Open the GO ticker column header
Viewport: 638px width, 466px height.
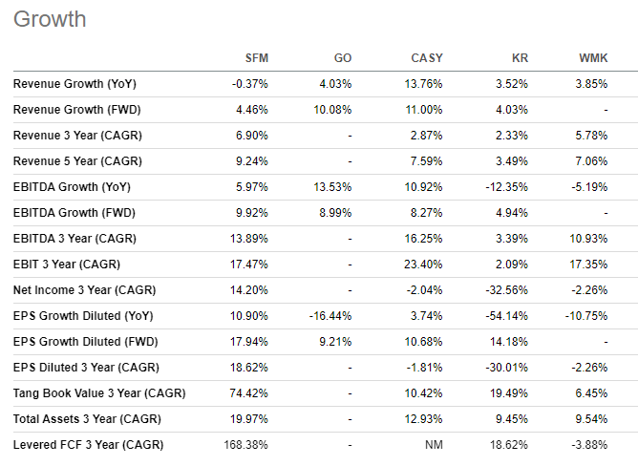point(343,58)
